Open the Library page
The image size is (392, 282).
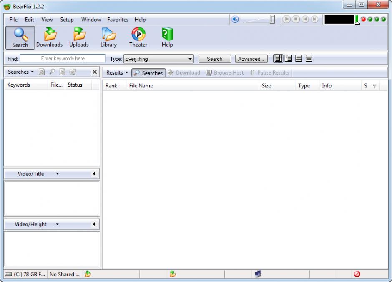(x=108, y=38)
